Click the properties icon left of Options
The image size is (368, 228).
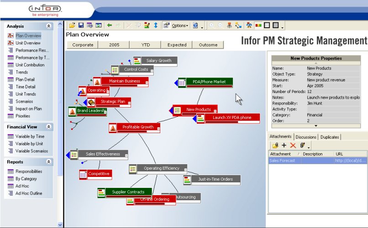(166, 25)
